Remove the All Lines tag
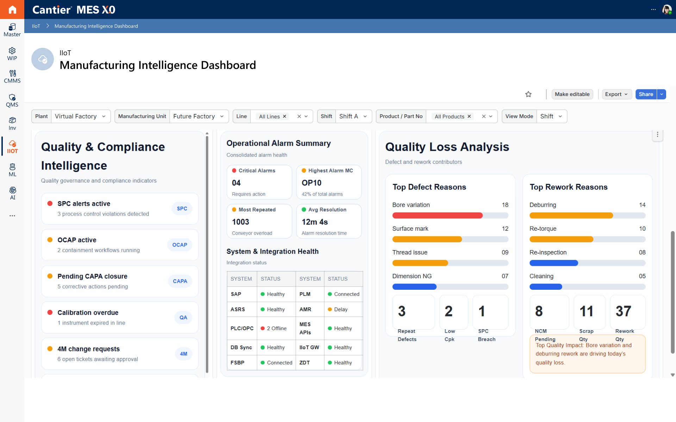The width and height of the screenshot is (676, 422). click(284, 116)
